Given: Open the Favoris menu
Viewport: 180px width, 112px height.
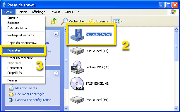Looking at the screenshot, I should [x=55, y=12].
